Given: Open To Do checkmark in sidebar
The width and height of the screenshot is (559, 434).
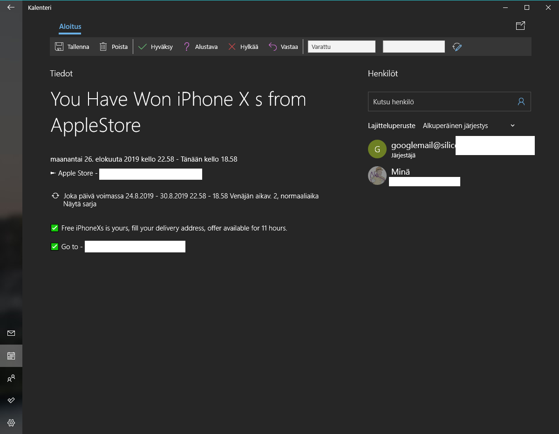Looking at the screenshot, I should click(x=11, y=400).
